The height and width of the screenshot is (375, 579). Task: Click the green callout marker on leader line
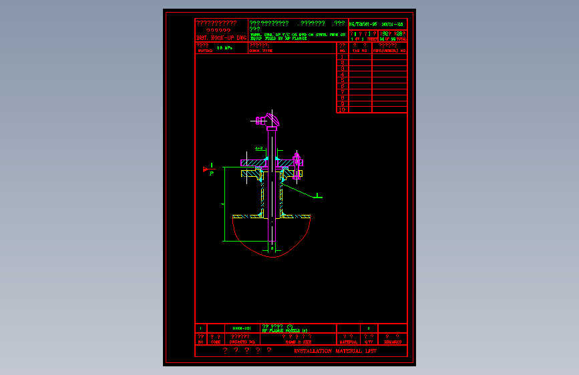(318, 196)
